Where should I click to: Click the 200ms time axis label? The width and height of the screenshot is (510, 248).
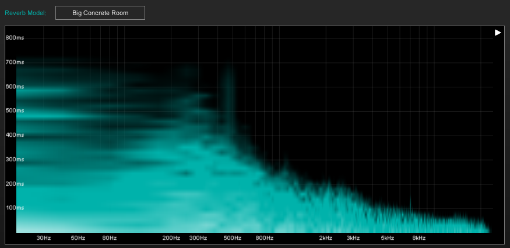(x=15, y=183)
